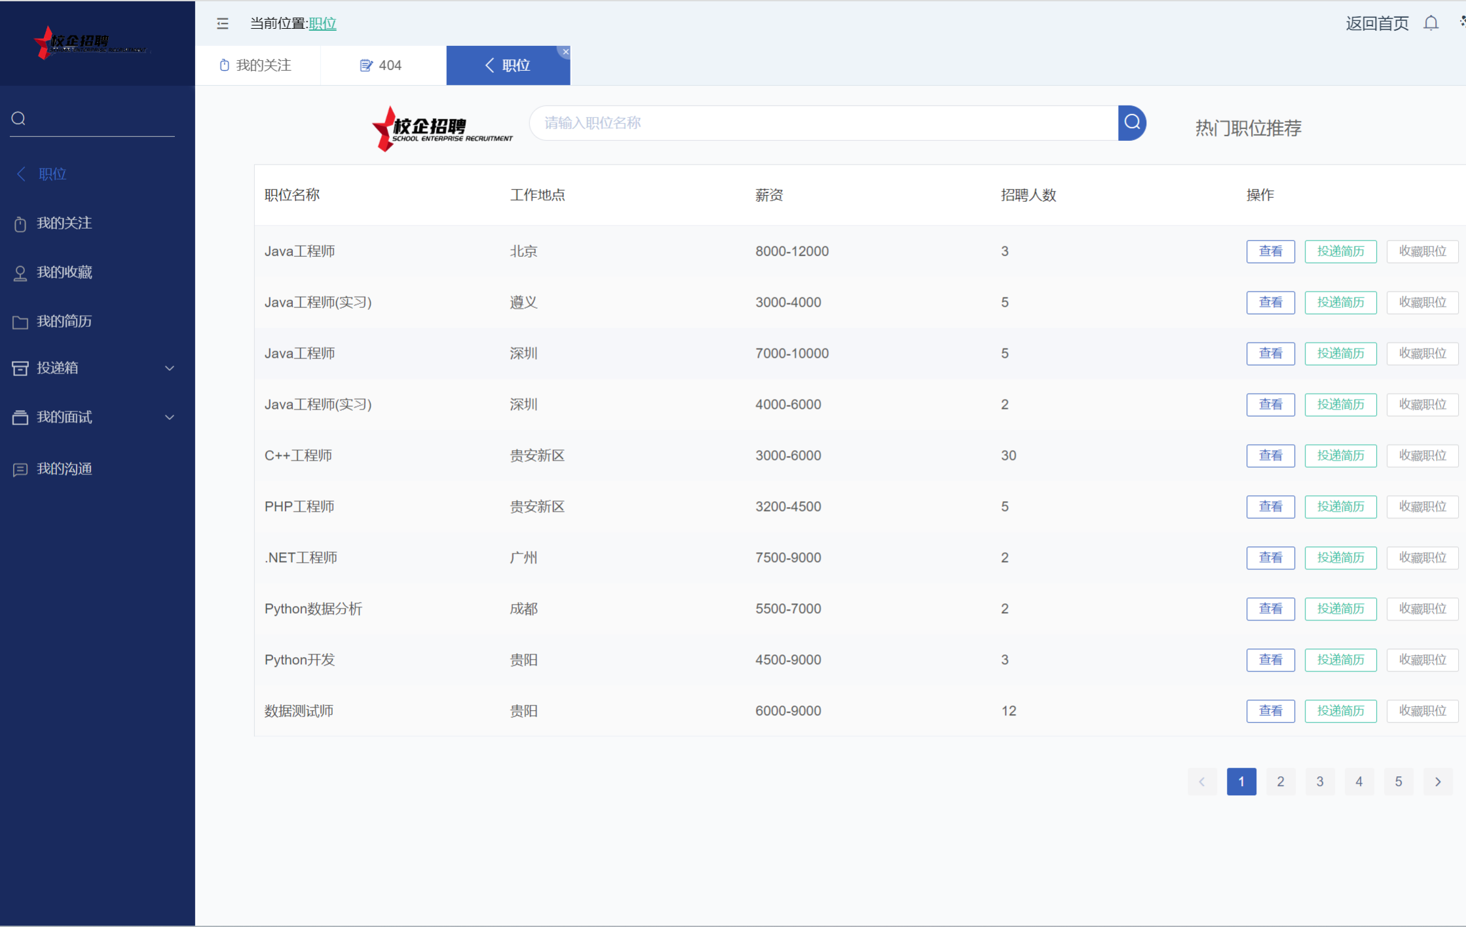The height and width of the screenshot is (927, 1466).
Task: Click sidebar search magnifier icon
Action: pos(18,119)
